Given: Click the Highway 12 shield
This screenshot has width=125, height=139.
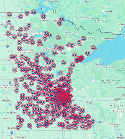Looking at the screenshot, I should (x=21, y=9).
